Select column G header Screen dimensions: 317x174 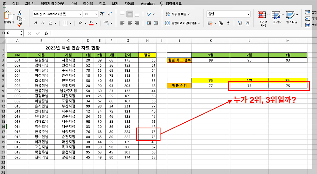pyautogui.click(x=128, y=41)
